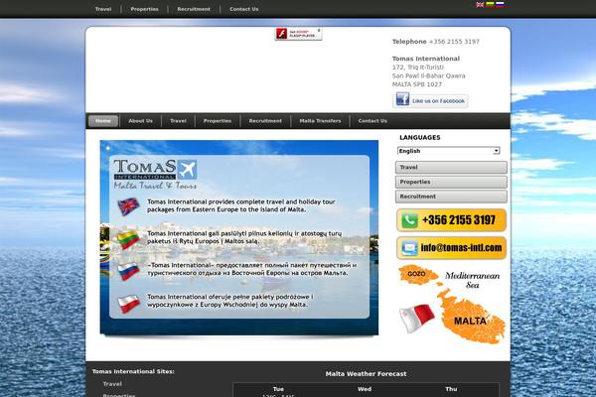Open the Travel link in footer sites

click(x=112, y=384)
